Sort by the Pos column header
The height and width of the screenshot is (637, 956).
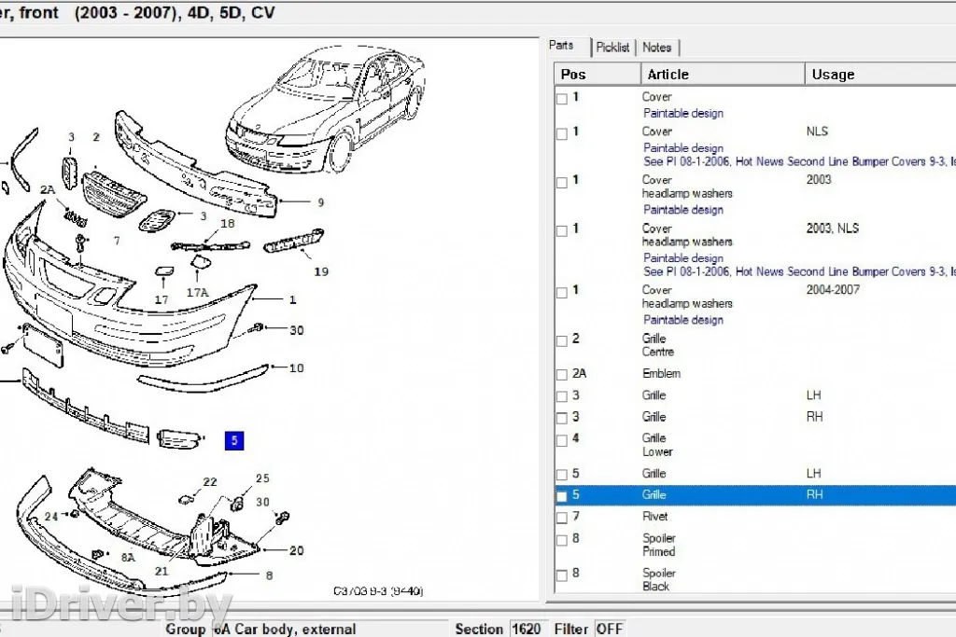coord(597,75)
